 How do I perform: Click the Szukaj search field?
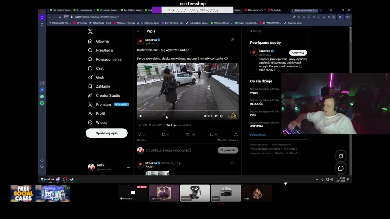tap(278, 31)
